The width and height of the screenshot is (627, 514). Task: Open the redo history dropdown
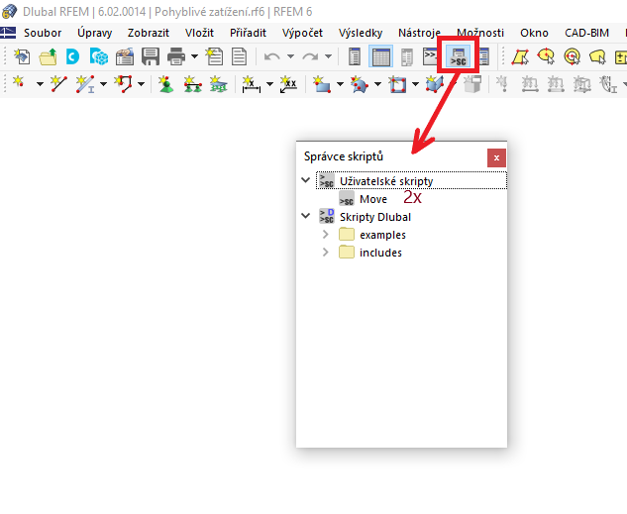[328, 56]
